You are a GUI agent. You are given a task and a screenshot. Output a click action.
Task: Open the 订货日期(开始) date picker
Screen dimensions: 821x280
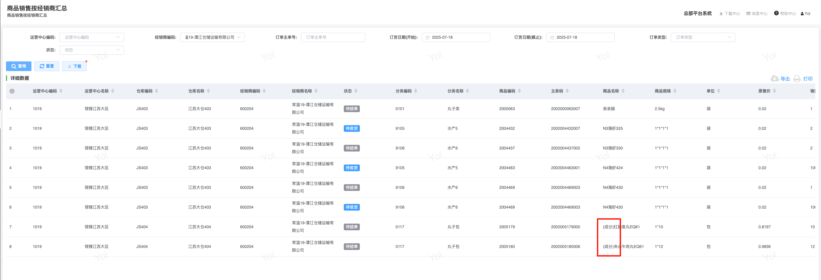455,37
